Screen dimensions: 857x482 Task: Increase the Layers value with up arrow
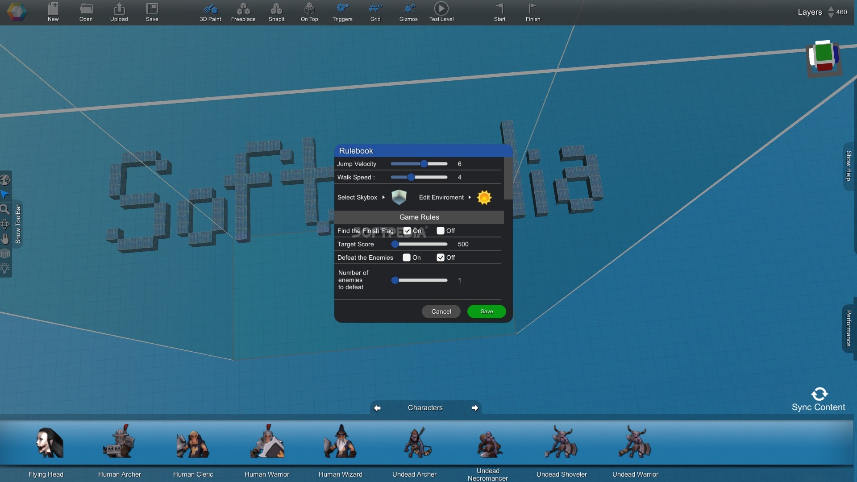pos(831,8)
